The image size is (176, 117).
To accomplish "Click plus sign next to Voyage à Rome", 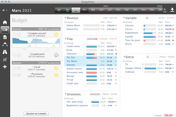I will tap(143, 68).
